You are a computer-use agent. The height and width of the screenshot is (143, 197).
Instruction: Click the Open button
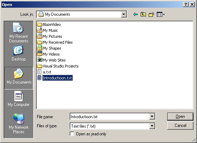click(180, 116)
